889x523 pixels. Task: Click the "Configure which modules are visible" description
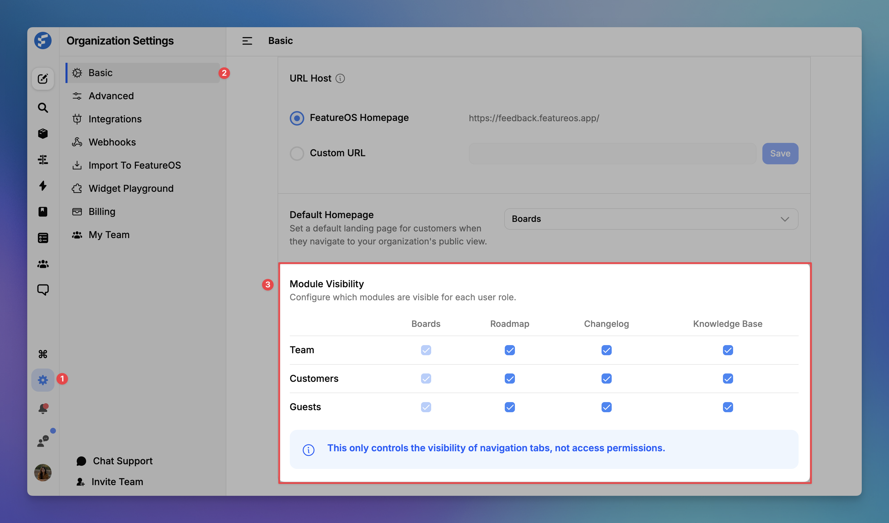[403, 297]
